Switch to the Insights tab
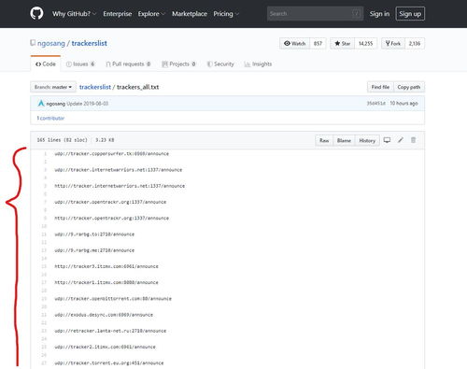The image size is (467, 369). [x=258, y=64]
